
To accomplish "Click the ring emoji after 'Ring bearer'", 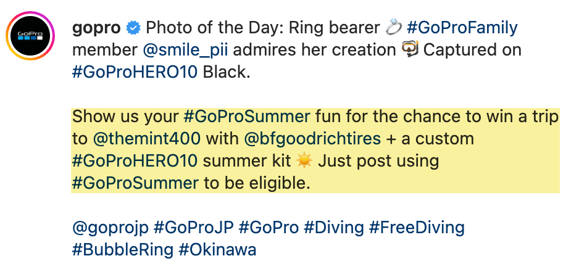I will (393, 28).
